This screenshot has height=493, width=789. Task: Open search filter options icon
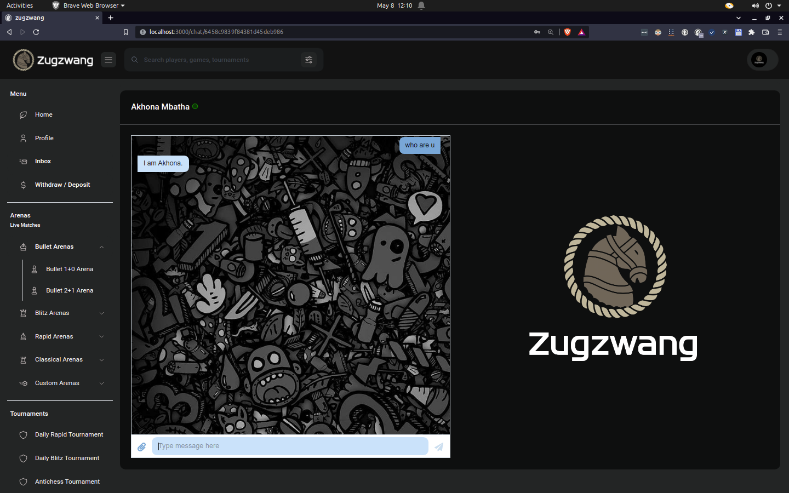click(x=309, y=60)
